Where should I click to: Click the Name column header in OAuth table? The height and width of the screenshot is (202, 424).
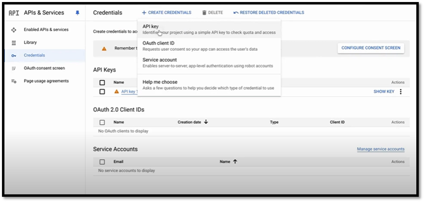119,122
